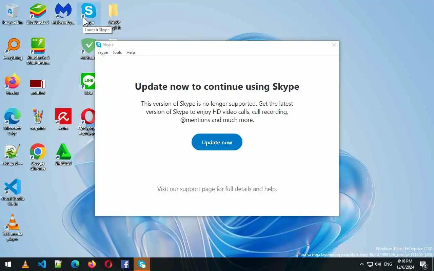
Task: Open Microsoft Edge from the taskbar
Action: point(75,264)
